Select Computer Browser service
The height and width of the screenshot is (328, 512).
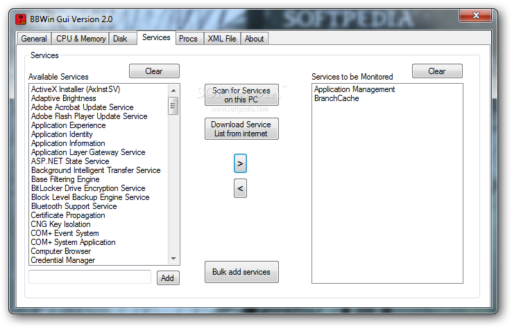[x=61, y=251]
